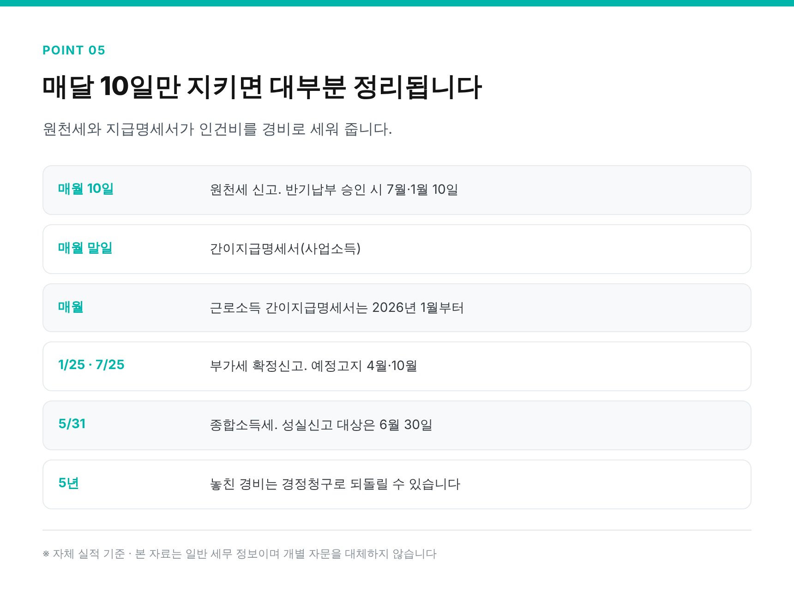This screenshot has width=794, height=597.
Task: Select '간이지급명세서(사업소득)' description
Action: (x=285, y=249)
